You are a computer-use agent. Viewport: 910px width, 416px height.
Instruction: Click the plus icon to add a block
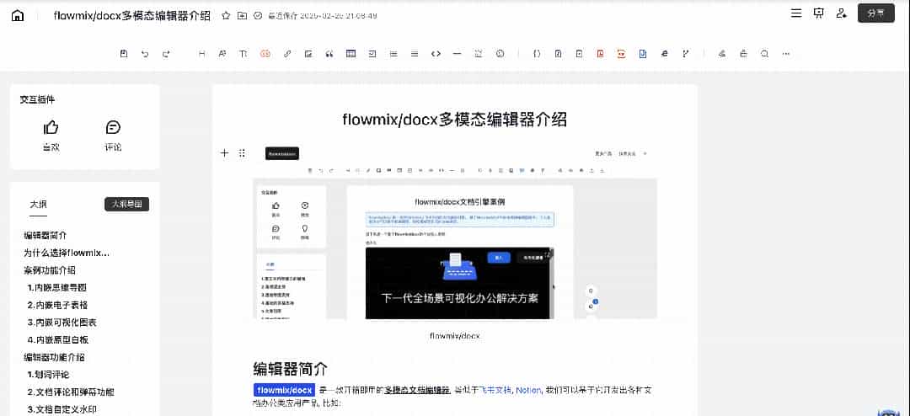click(x=225, y=153)
